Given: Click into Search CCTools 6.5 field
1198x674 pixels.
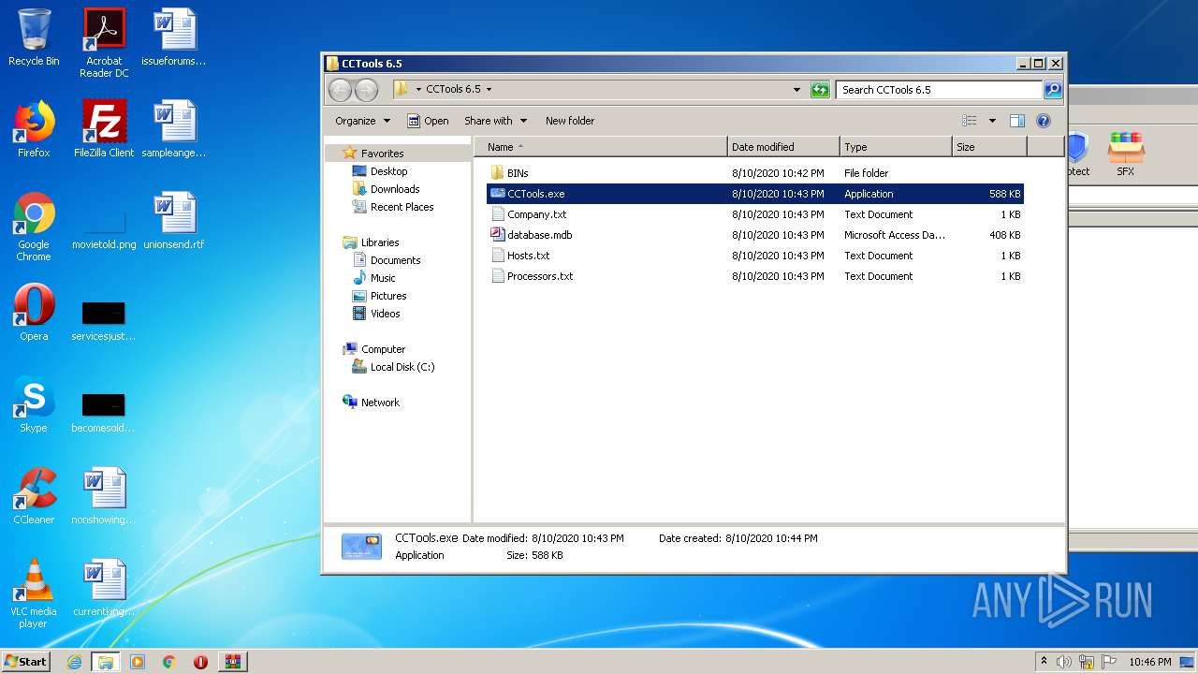Looking at the screenshot, I should (939, 90).
